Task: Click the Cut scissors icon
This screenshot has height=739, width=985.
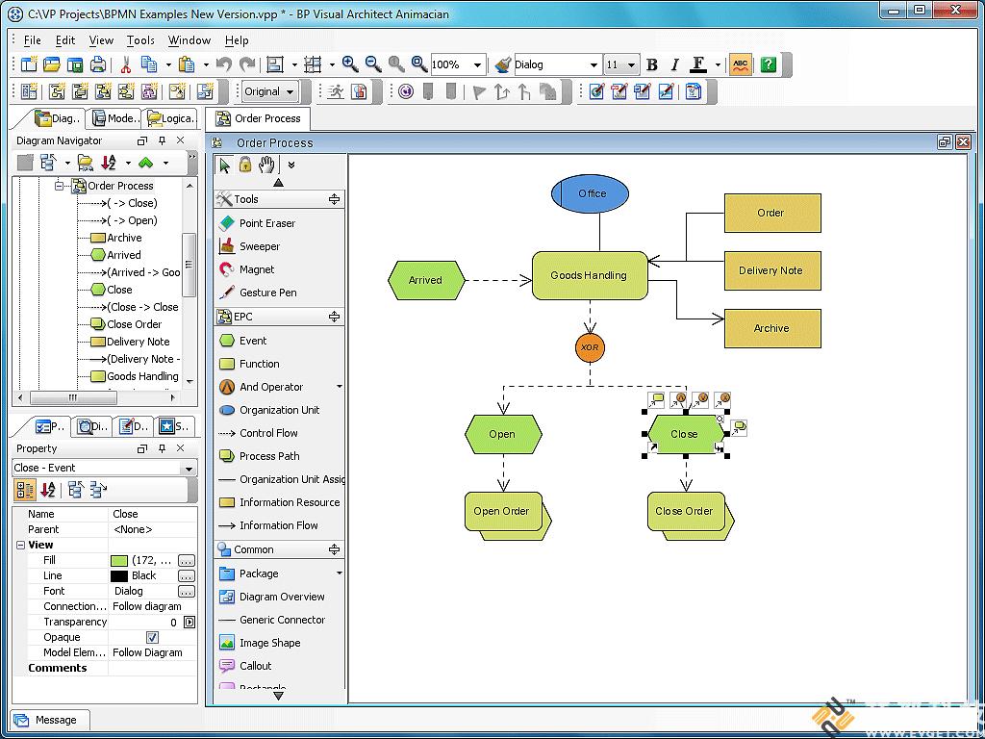Action: coord(126,64)
